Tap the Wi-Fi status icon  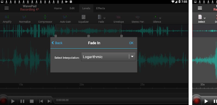click(173, 2)
